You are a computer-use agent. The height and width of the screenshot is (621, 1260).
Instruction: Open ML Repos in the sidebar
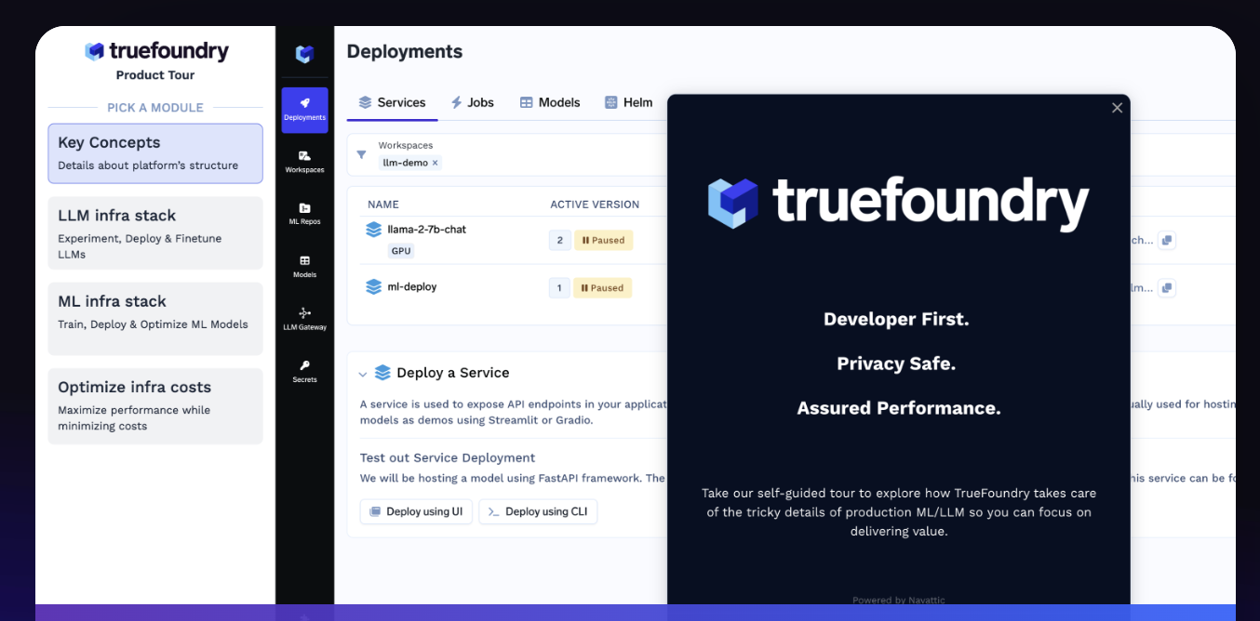[x=304, y=214]
